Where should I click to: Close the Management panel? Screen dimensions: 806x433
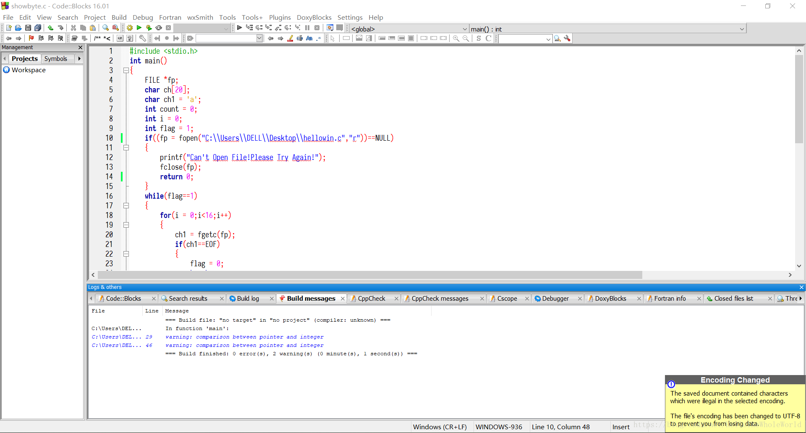[x=80, y=47]
